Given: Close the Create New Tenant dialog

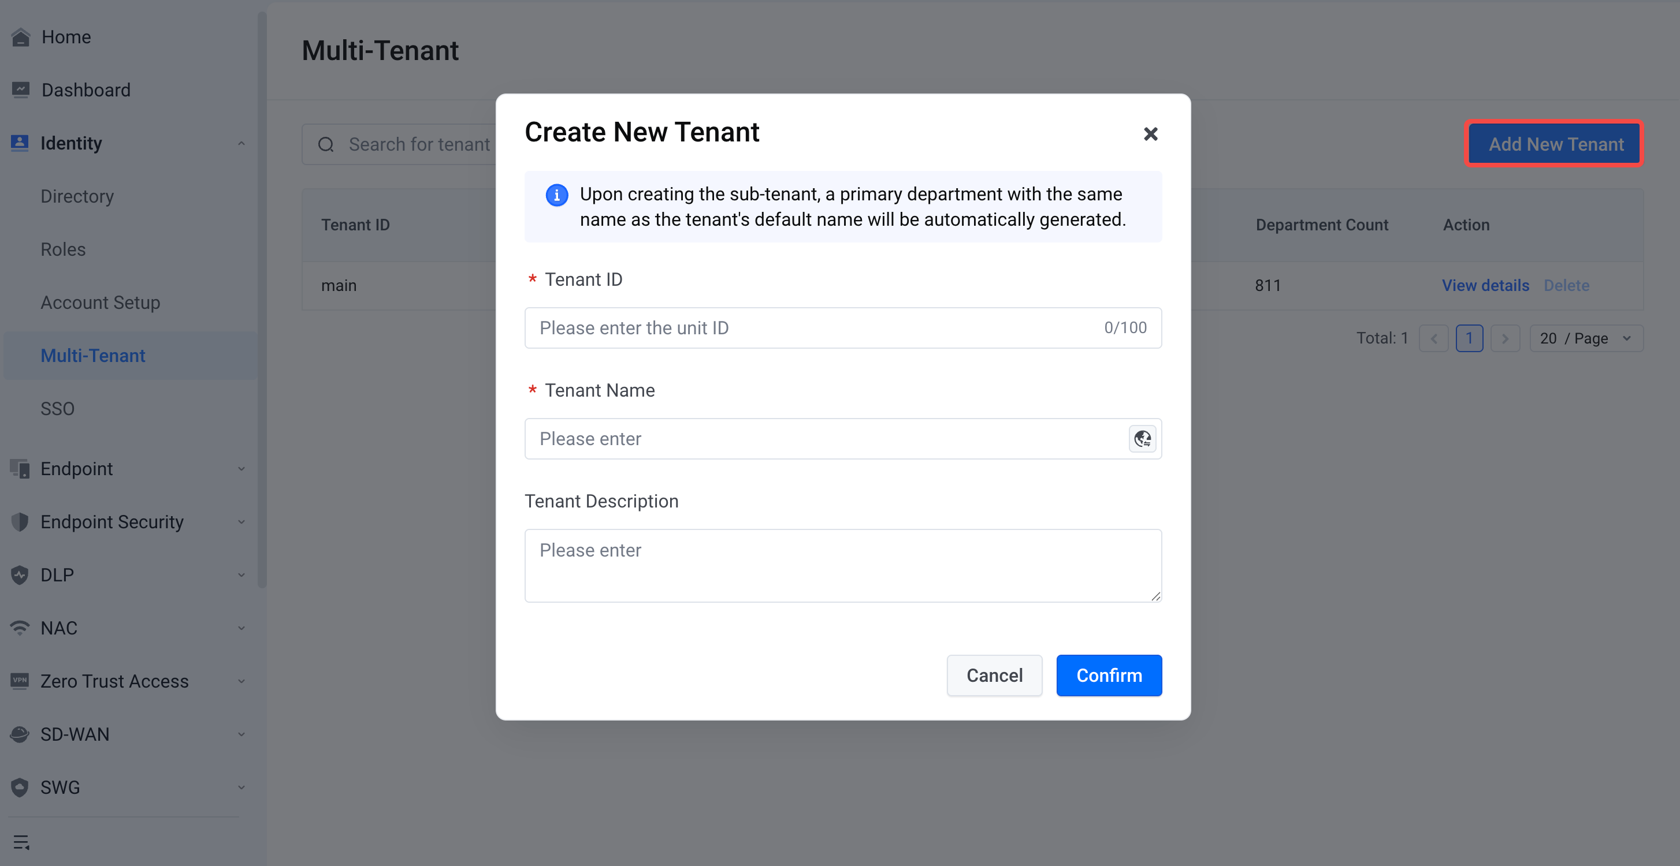Looking at the screenshot, I should point(1150,133).
